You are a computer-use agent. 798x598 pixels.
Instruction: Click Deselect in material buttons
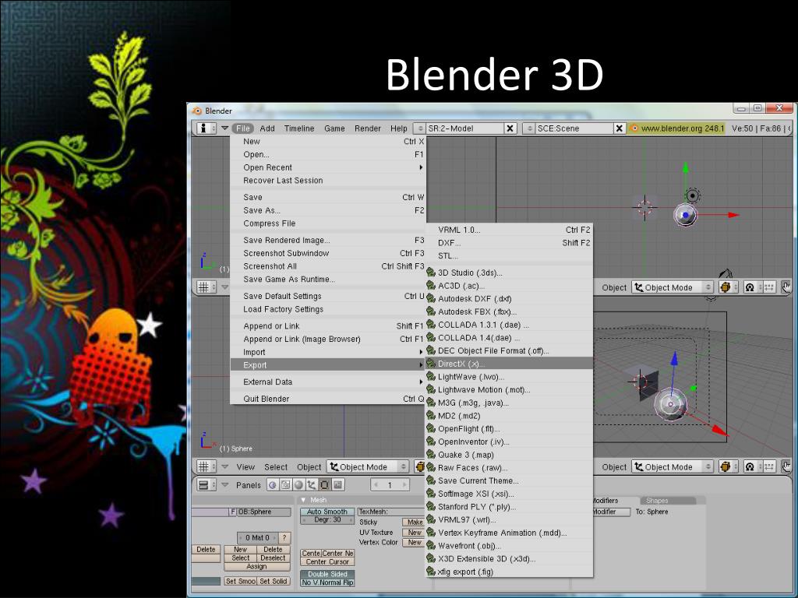(274, 558)
